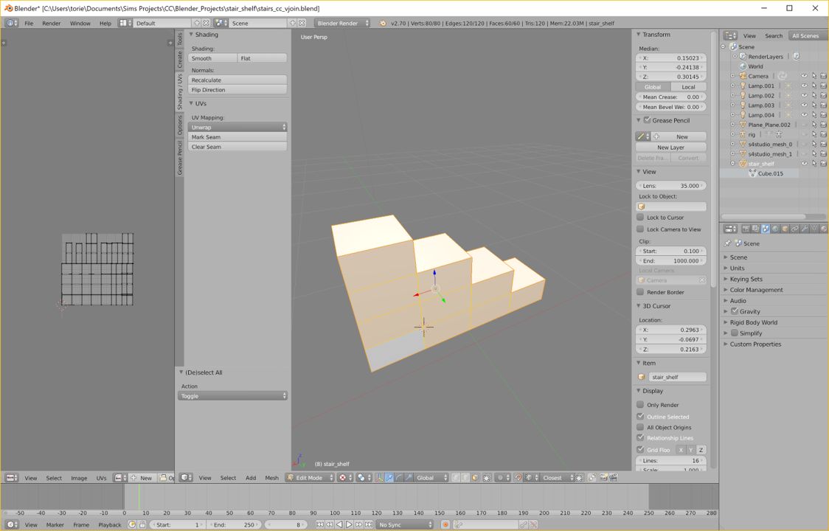Switch to the Create tab in tool shelf

click(x=180, y=59)
